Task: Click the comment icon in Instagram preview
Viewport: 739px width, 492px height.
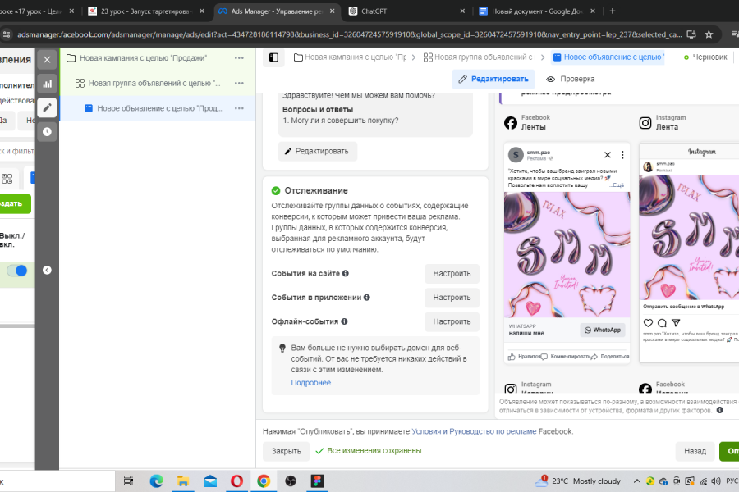Action: click(662, 323)
